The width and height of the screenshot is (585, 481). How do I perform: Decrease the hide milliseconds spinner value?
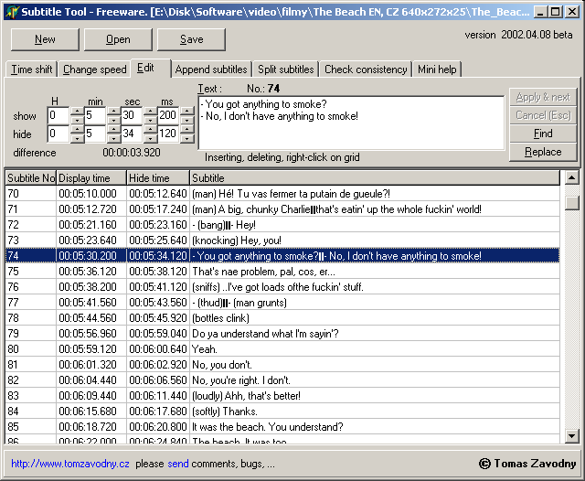(x=186, y=138)
